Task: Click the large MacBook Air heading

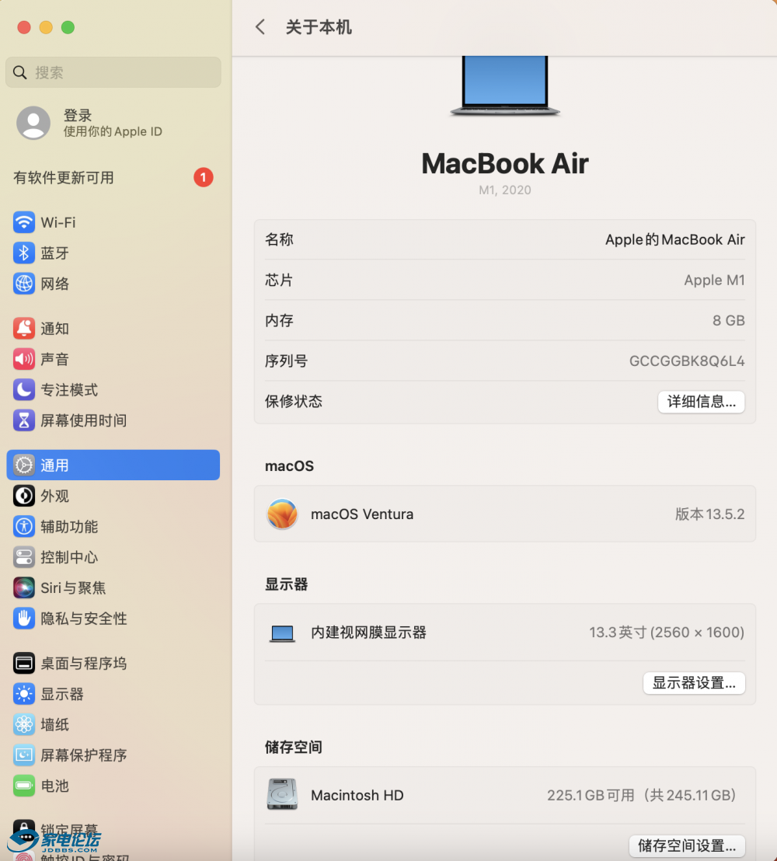Action: pyautogui.click(x=504, y=164)
